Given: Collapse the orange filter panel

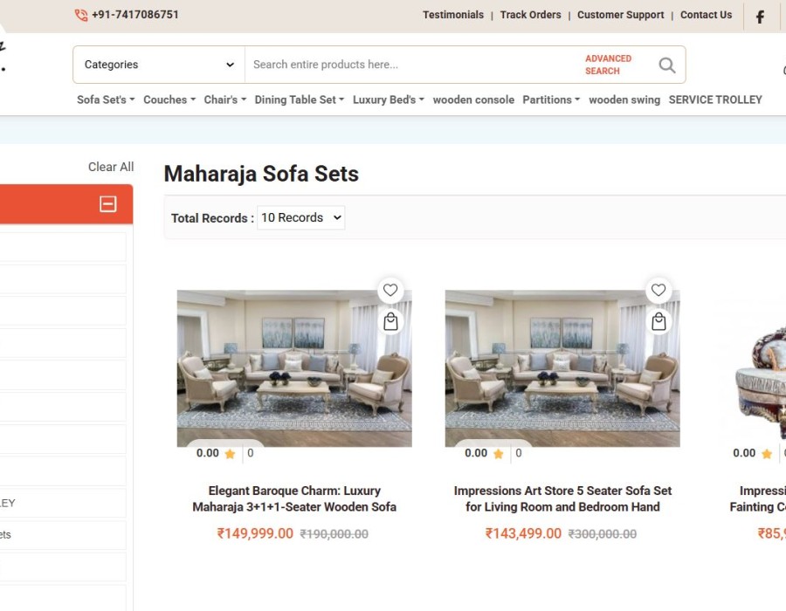Looking at the screenshot, I should coord(108,204).
